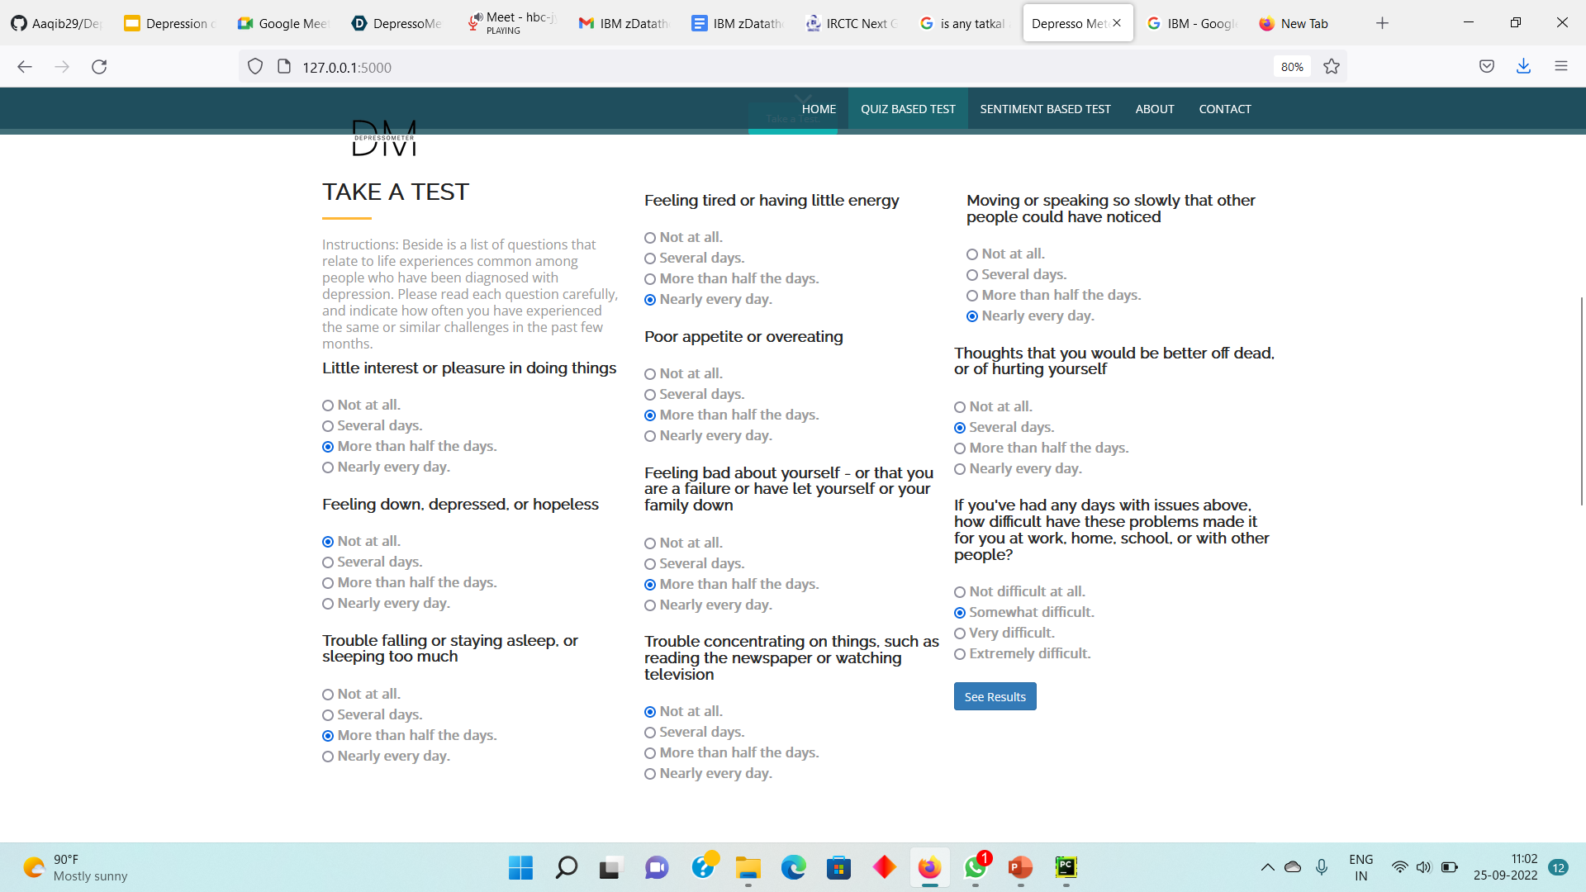This screenshot has height=892, width=1586.
Task: Open WhatsApp from the taskbar
Action: tap(975, 867)
